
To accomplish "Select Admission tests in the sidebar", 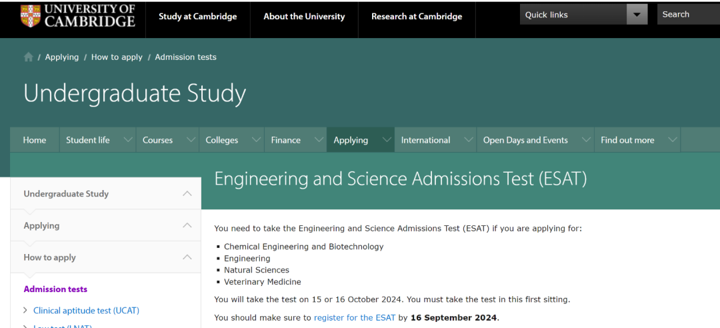I will coord(55,289).
